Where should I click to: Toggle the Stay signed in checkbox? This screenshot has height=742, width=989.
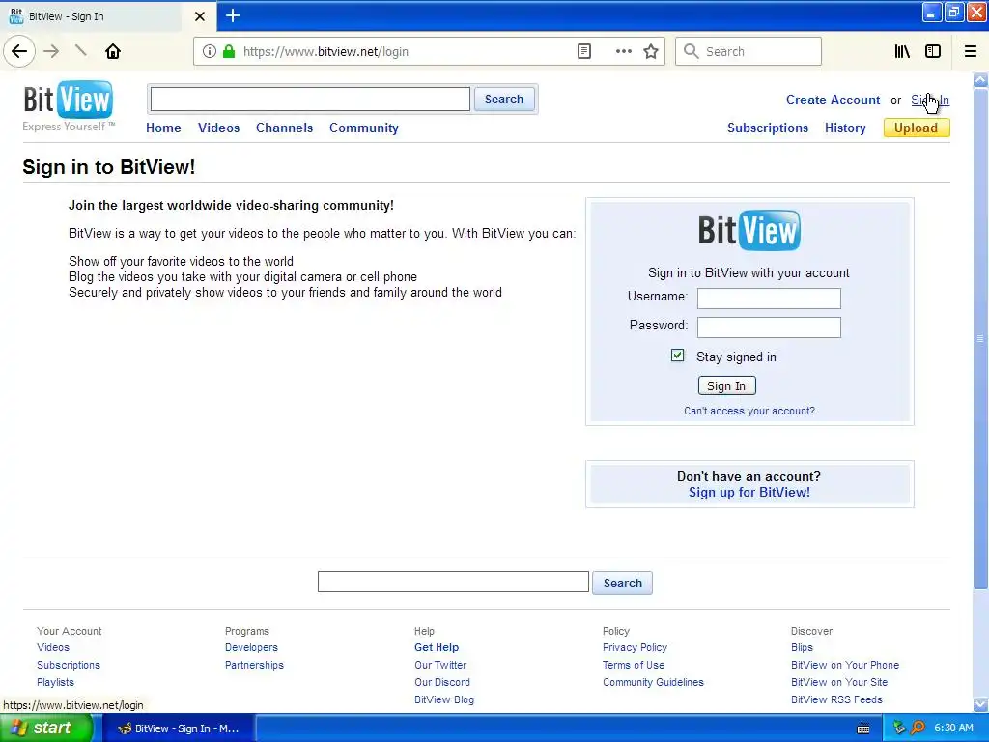tap(677, 356)
